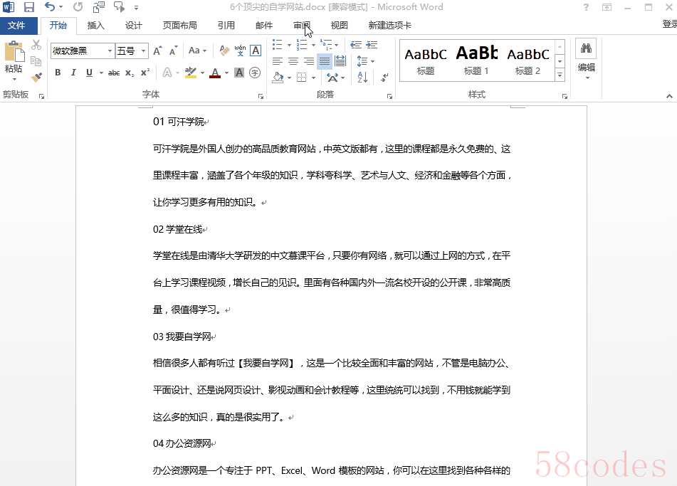Toggle Underline formatting

coord(89,73)
